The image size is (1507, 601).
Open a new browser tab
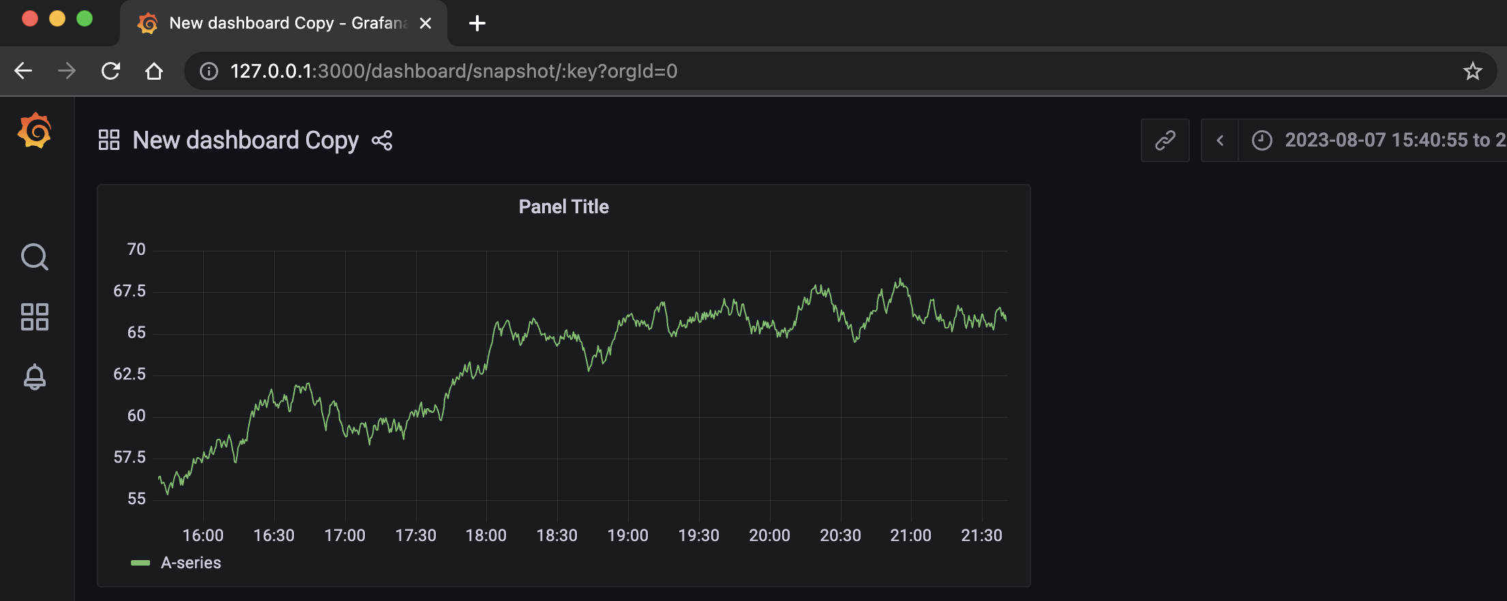tap(476, 22)
